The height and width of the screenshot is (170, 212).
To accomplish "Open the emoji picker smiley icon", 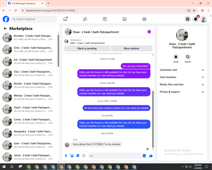I will tap(144, 156).
